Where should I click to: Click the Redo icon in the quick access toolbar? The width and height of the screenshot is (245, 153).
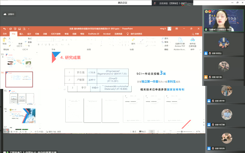coord(10,29)
